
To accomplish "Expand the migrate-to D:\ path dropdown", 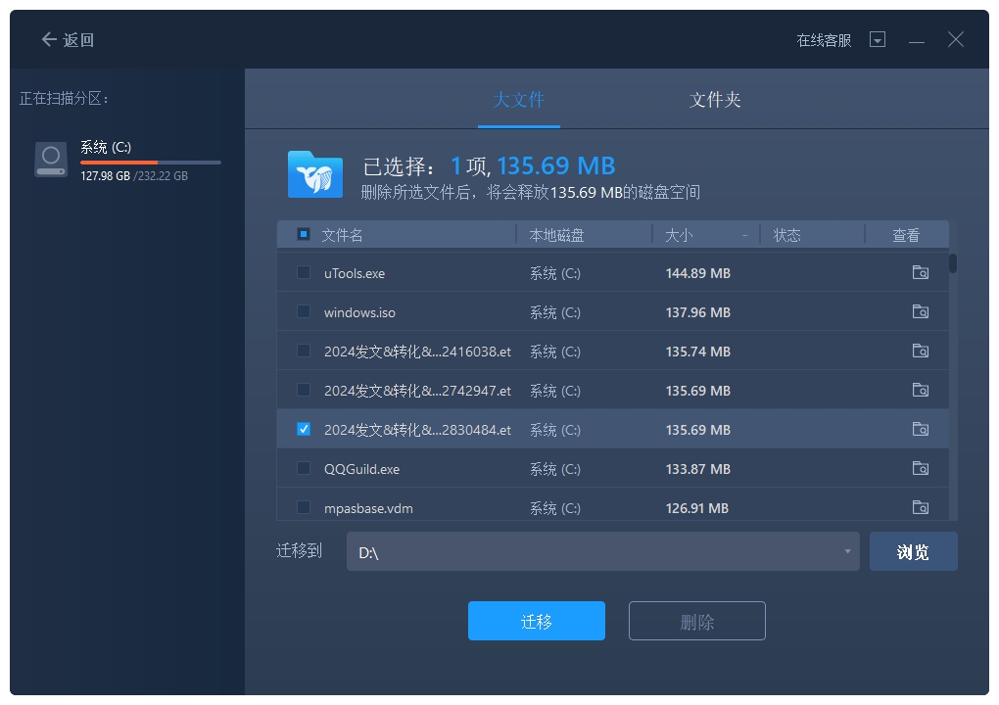I will 847,552.
